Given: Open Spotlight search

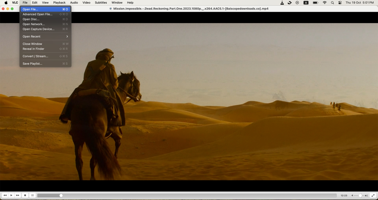Looking at the screenshot, I should tap(333, 3).
